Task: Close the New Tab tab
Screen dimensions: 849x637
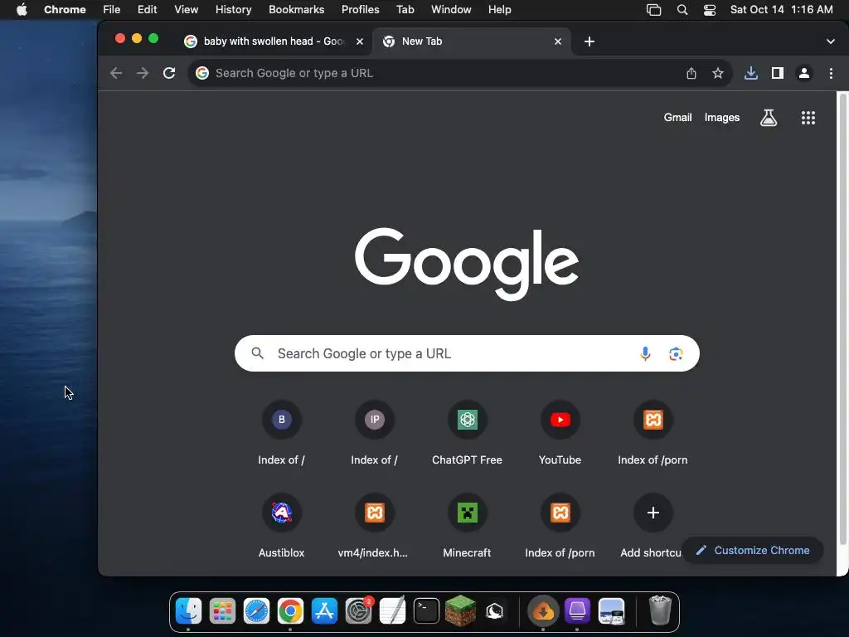Action: (558, 41)
